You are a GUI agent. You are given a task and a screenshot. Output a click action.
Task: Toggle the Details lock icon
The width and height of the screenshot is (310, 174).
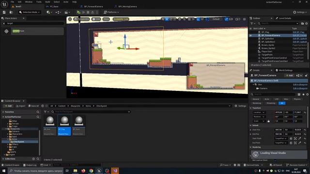pos(306,75)
